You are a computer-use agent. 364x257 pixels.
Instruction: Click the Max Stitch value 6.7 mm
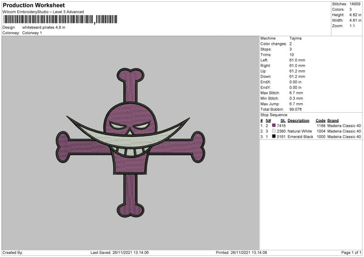pyautogui.click(x=296, y=93)
